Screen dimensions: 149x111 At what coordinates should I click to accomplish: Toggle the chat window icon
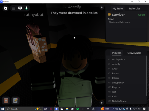(20, 8)
